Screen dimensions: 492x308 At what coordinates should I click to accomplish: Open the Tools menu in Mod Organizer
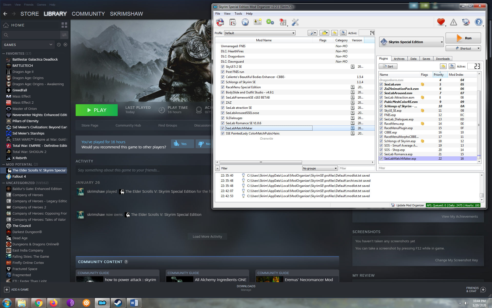[x=238, y=14]
